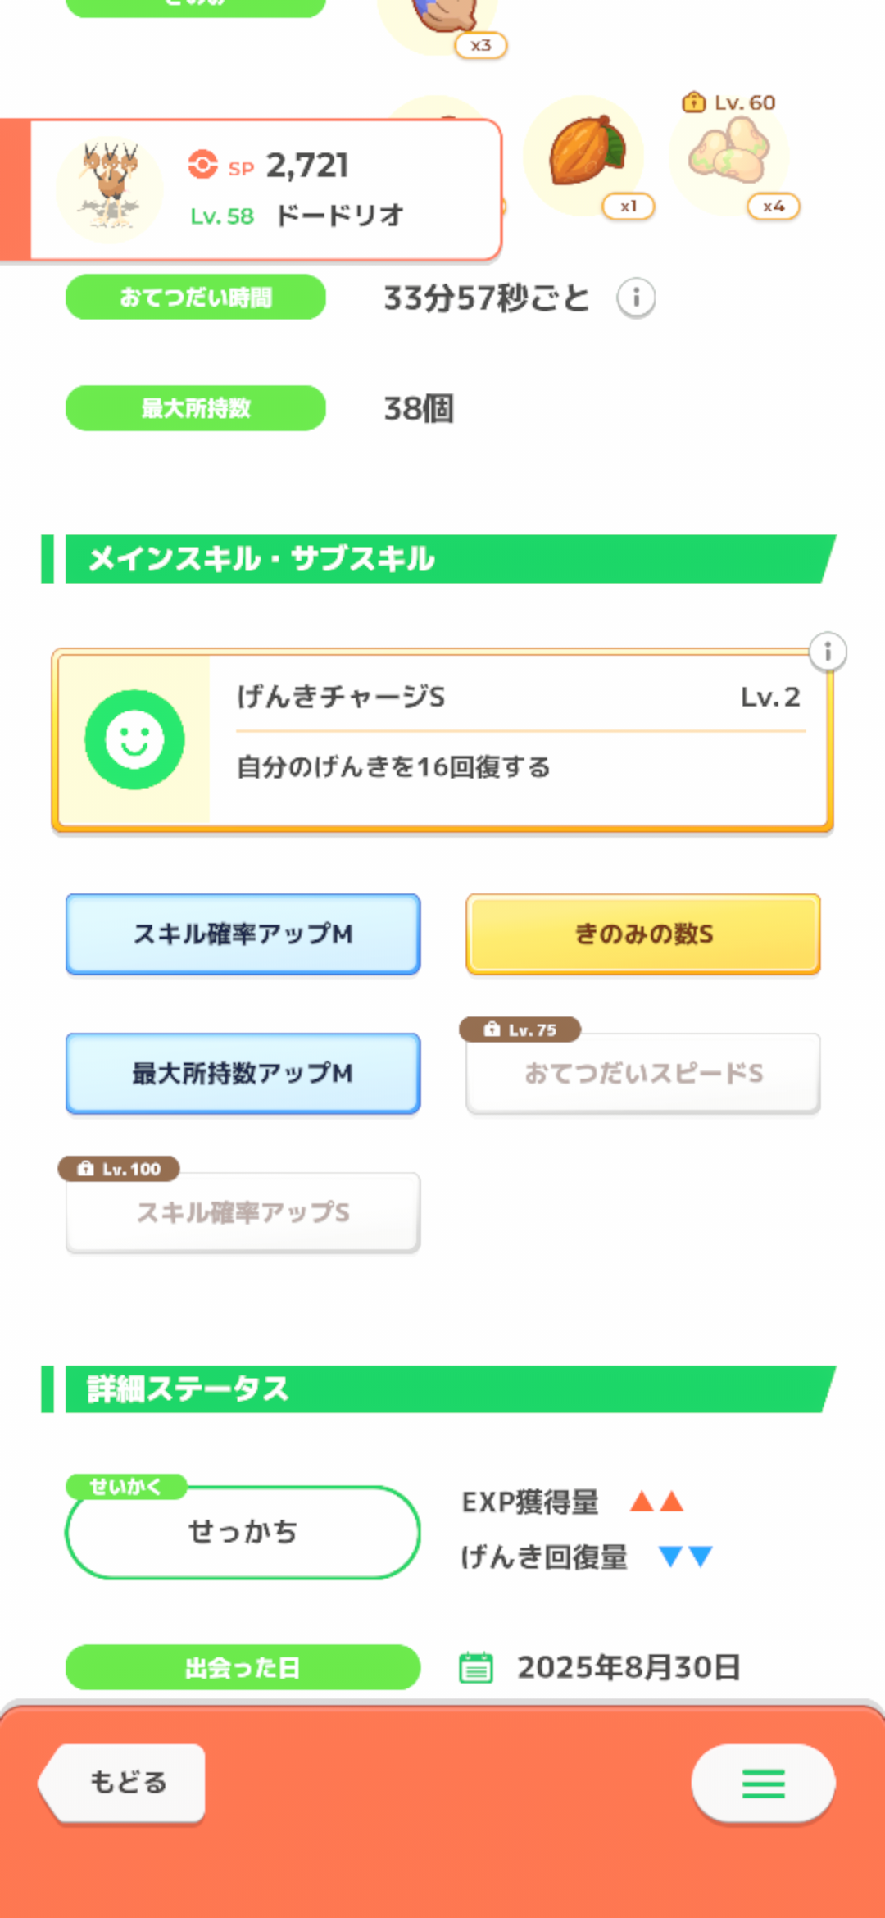Tap the locked Lv. 60 soybean ingredient

click(729, 153)
